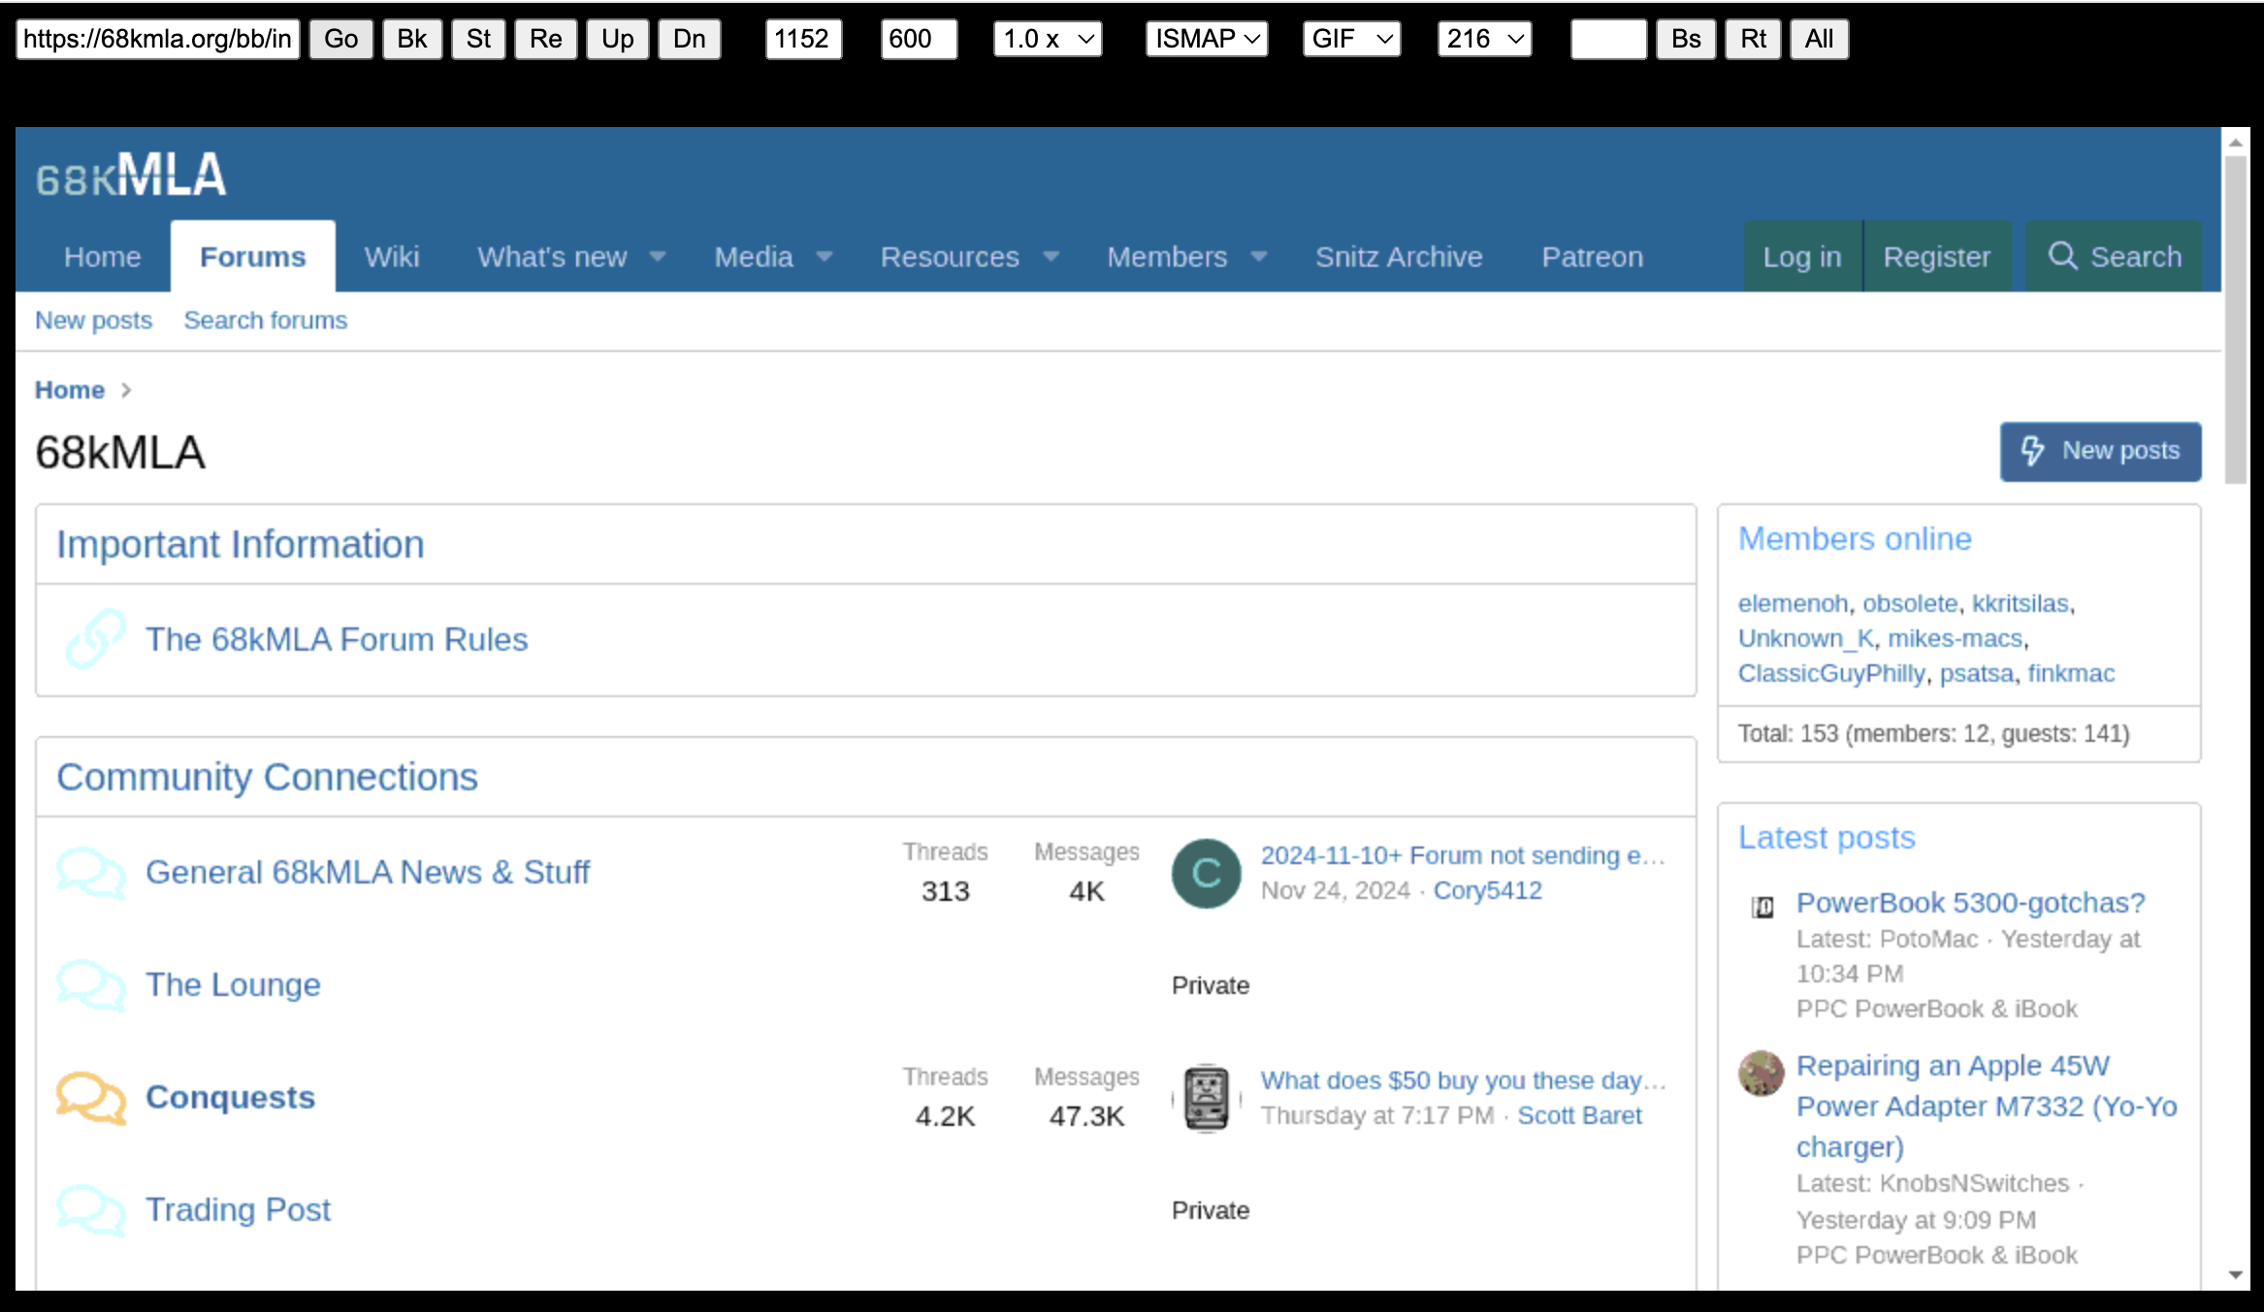Open the 1.0 x zoom dropdown
The height and width of the screenshot is (1312, 2264).
tap(1048, 39)
